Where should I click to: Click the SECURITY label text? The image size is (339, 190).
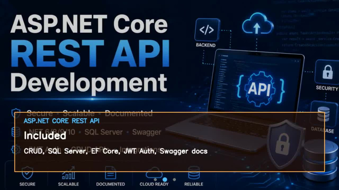[x=327, y=88]
